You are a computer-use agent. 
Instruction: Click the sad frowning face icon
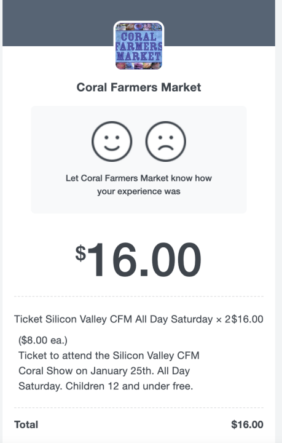tap(165, 142)
